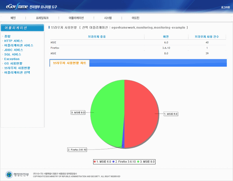View Exception page from sidebar

pyautogui.click(x=12, y=59)
